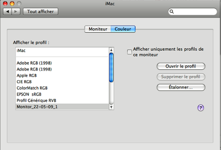Screen dimensions: 221x150
Task: Click Supprimer le profil button
Action: [181, 77]
